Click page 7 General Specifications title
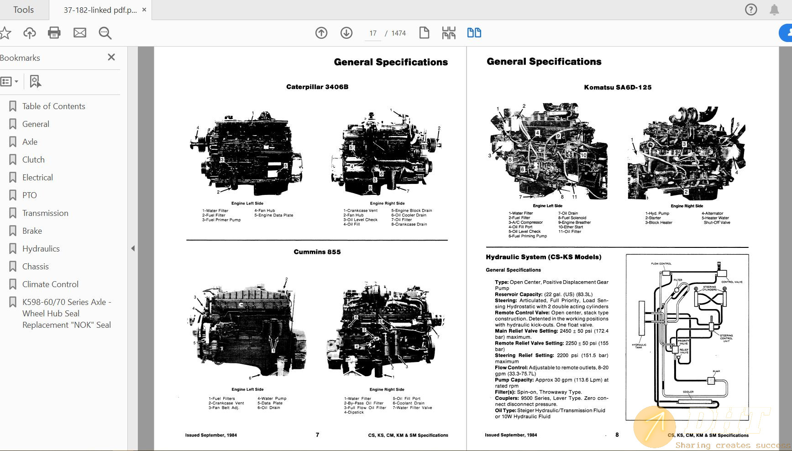The image size is (792, 451). click(x=391, y=62)
